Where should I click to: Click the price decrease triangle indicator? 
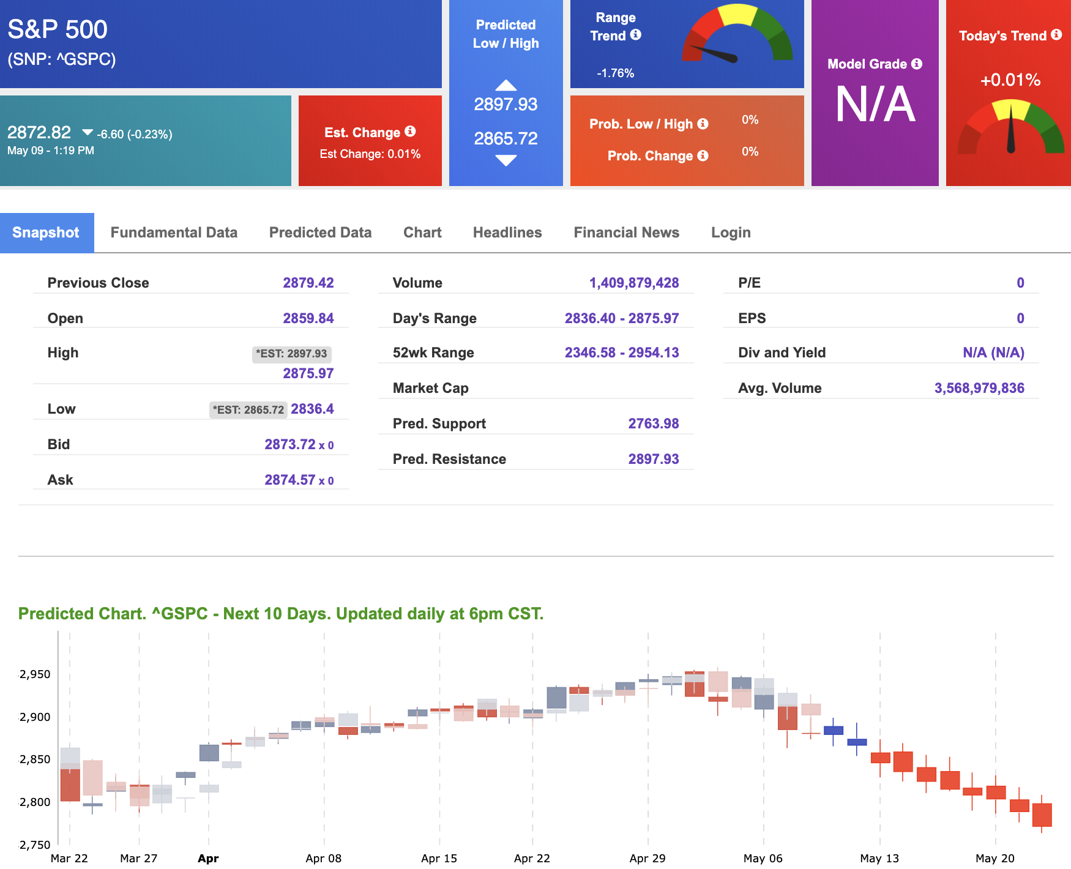point(88,132)
